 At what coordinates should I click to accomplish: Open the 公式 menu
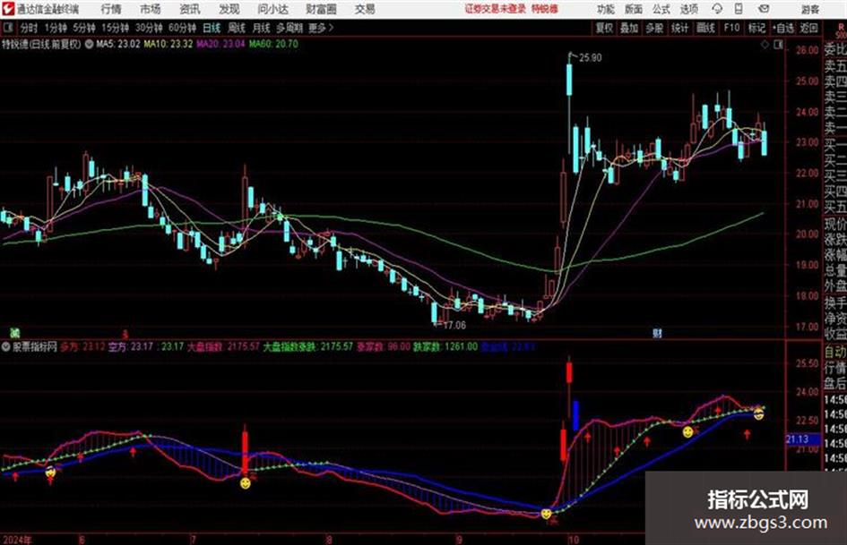(661, 9)
